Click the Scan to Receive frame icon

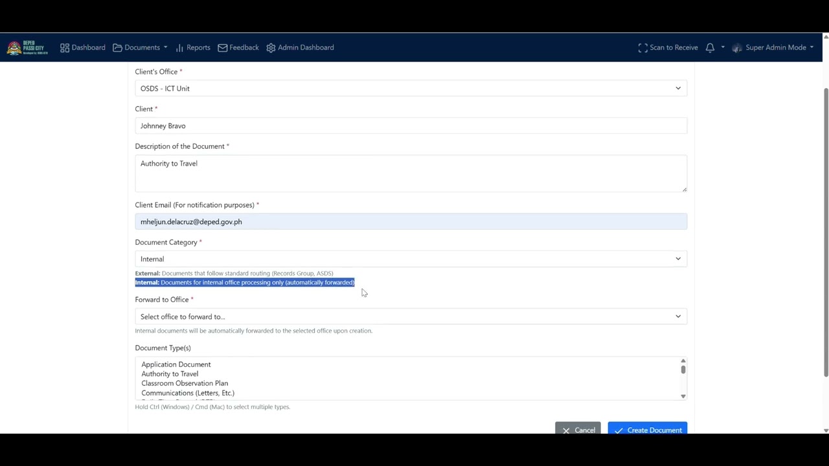[x=642, y=47]
